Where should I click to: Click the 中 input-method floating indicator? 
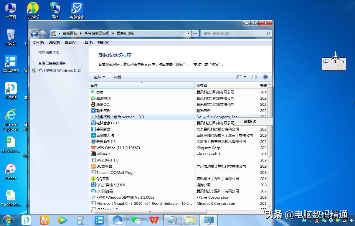pos(326,62)
